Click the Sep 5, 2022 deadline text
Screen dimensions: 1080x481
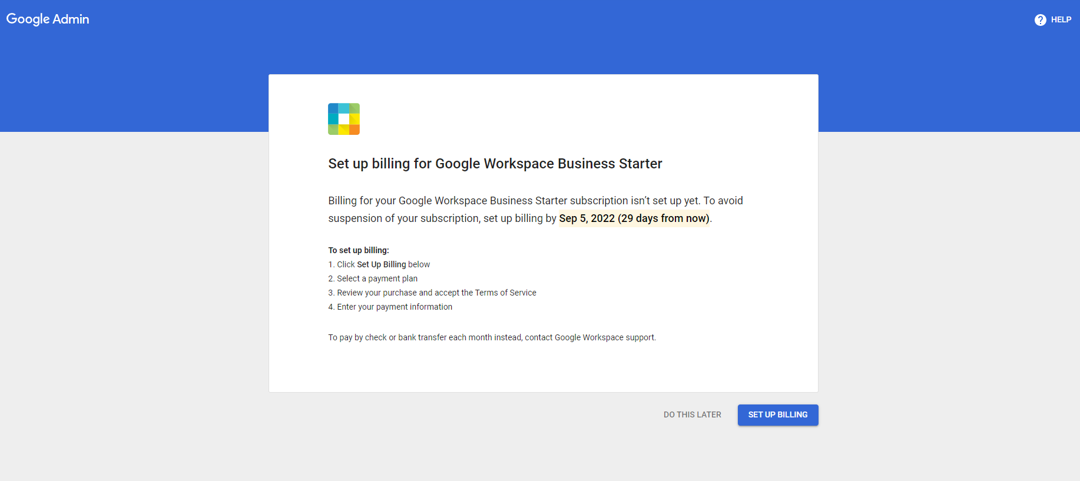[x=634, y=218]
